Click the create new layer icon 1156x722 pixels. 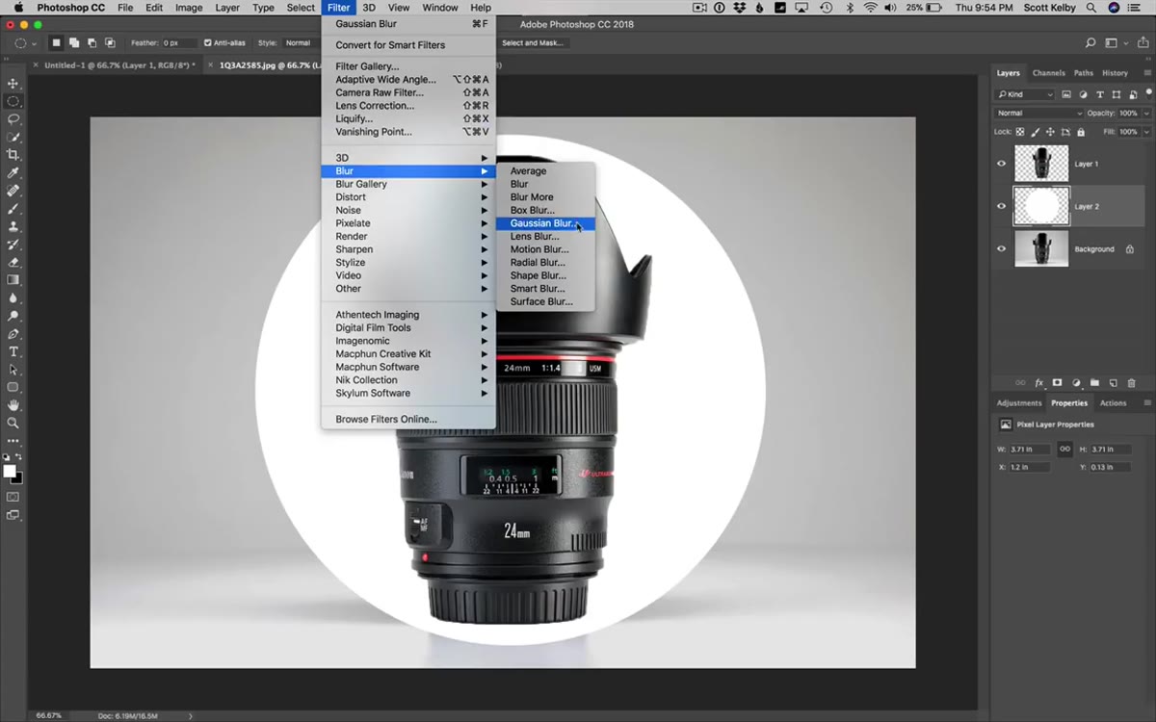tap(1113, 383)
